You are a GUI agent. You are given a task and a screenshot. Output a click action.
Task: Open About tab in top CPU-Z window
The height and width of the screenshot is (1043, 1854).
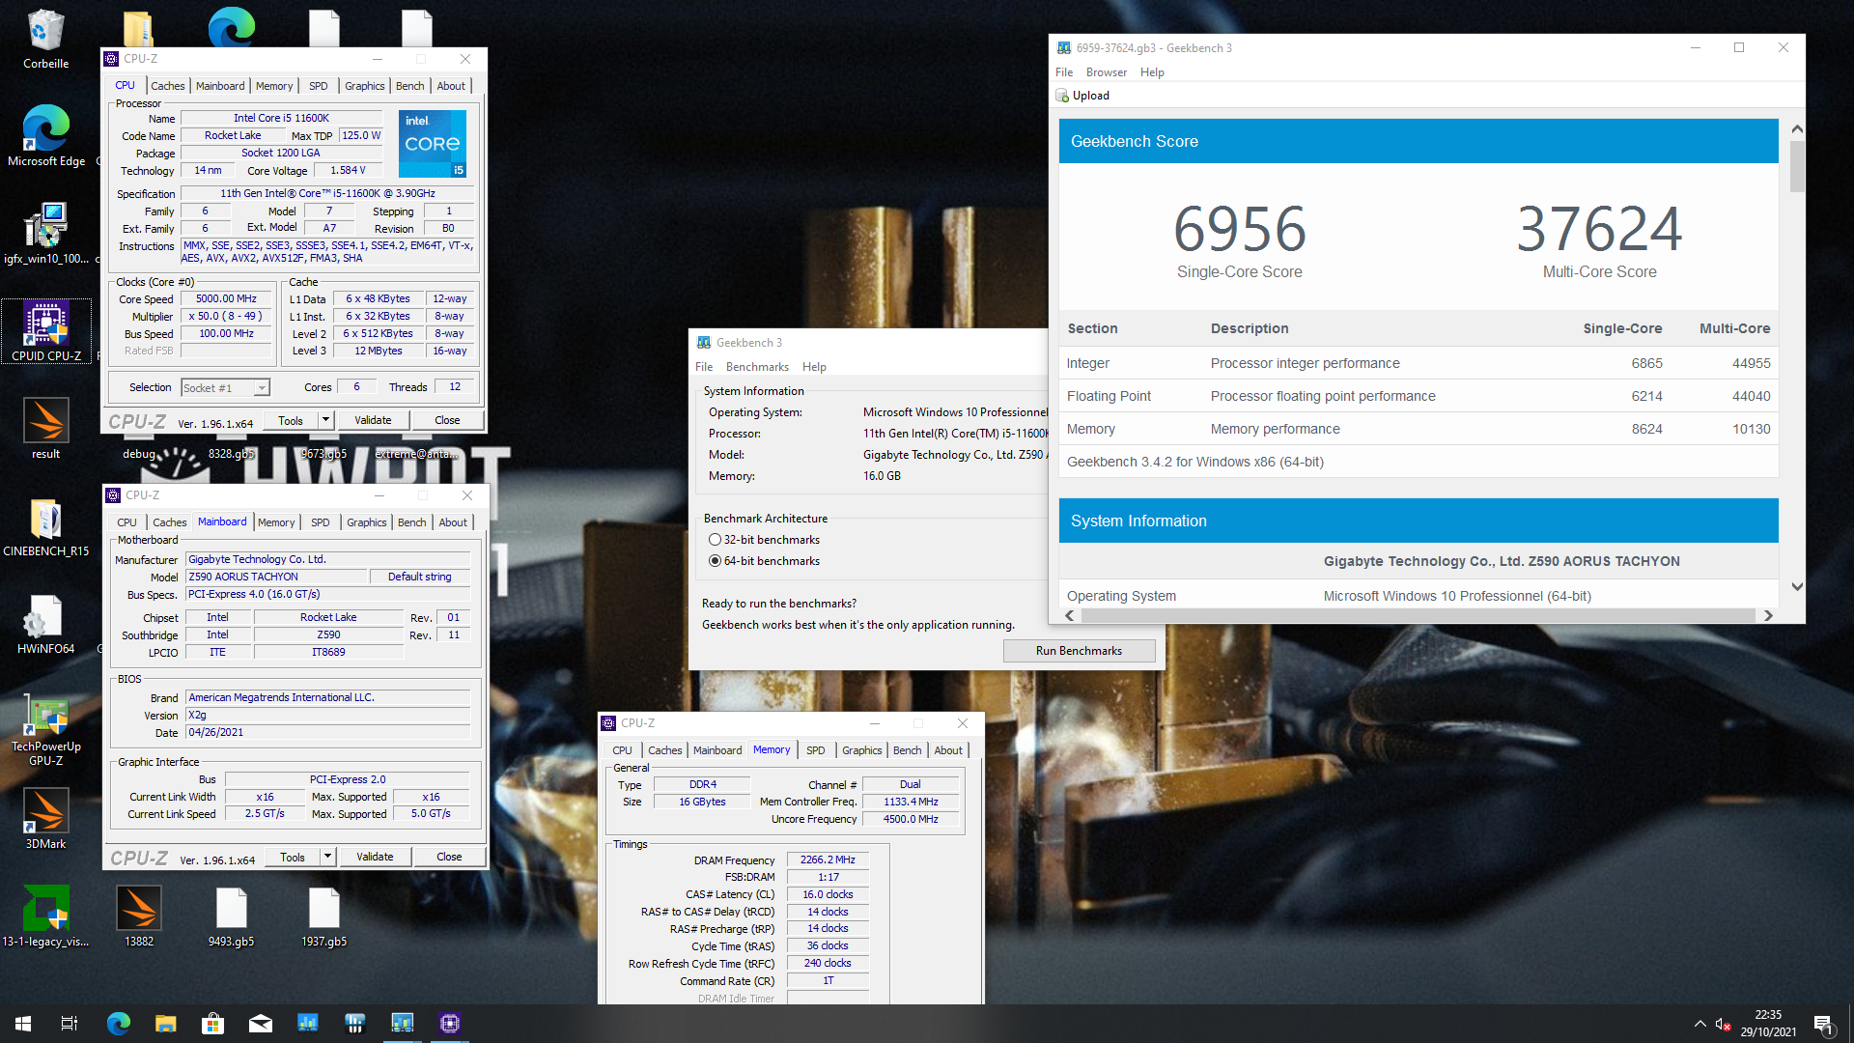click(451, 86)
